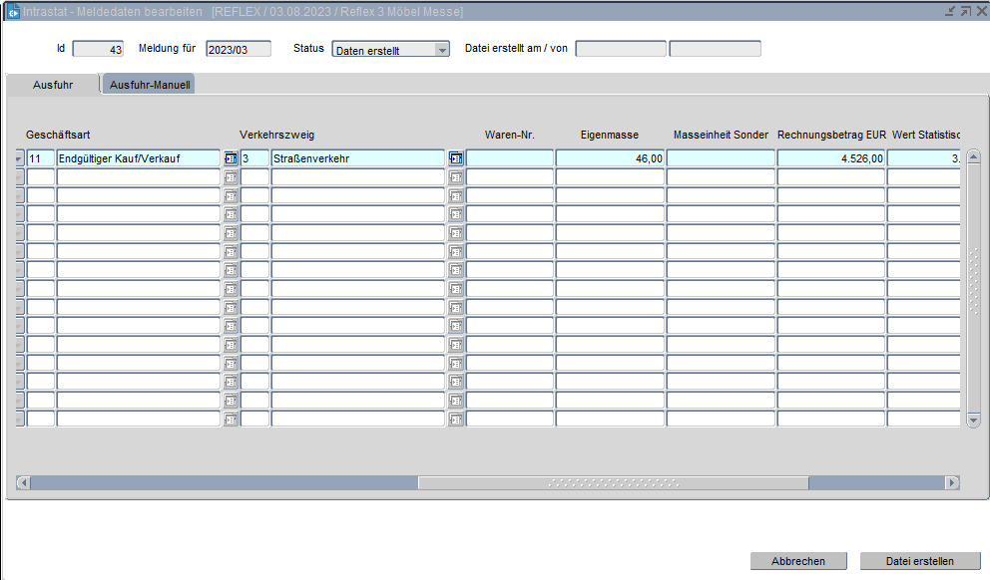This screenshot has height=580, width=990.
Task: Select the Ausfuhr tab
Action: coord(53,85)
